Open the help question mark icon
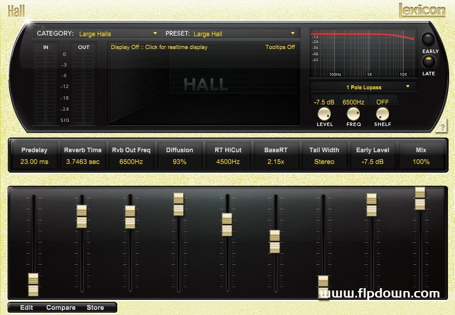Screen dimensions: 455x315 coord(442,127)
